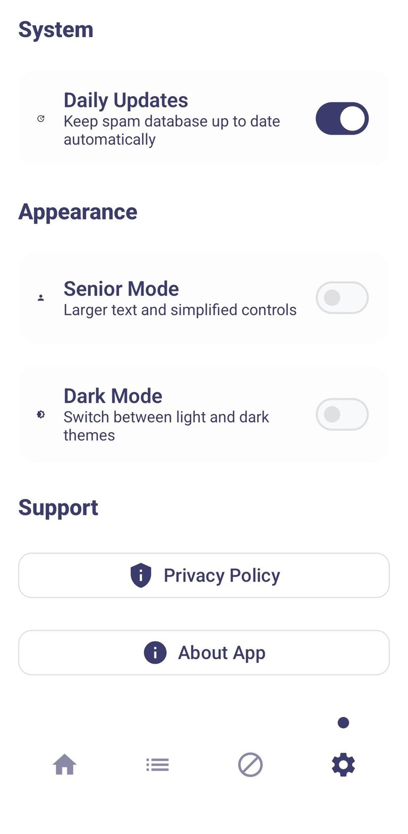Click the Appearance section heading
Screen dimensions: 408x834
[78, 212]
